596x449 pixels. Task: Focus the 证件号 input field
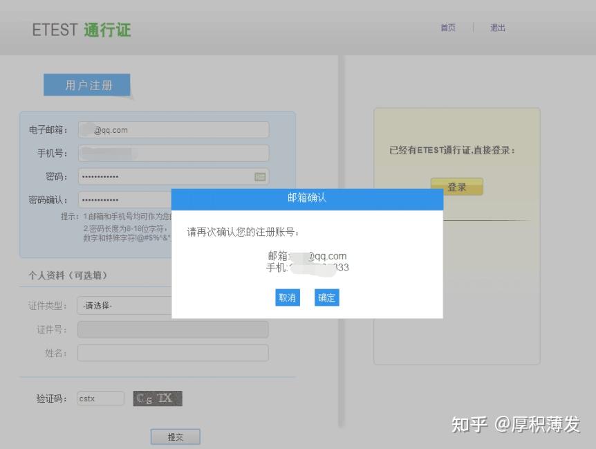pyautogui.click(x=173, y=329)
